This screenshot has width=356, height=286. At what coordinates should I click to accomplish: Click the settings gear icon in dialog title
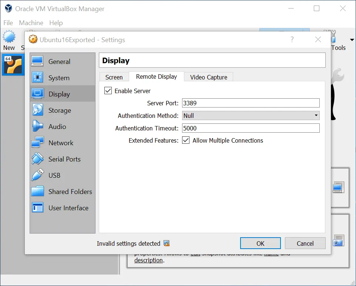[33, 39]
